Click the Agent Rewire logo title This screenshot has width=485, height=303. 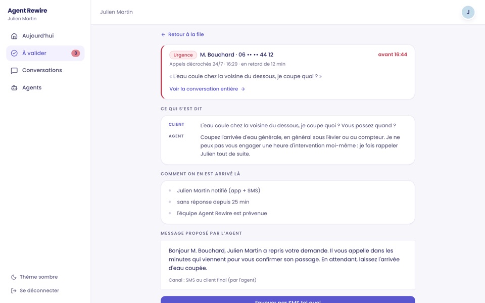27,11
